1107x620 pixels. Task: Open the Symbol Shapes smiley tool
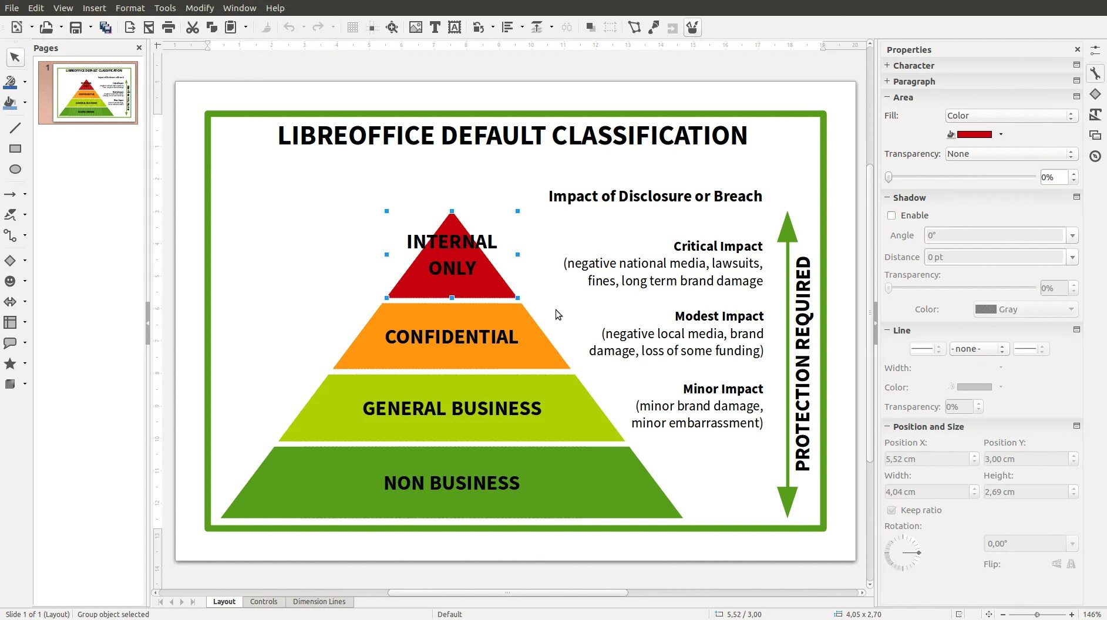pyautogui.click(x=10, y=281)
